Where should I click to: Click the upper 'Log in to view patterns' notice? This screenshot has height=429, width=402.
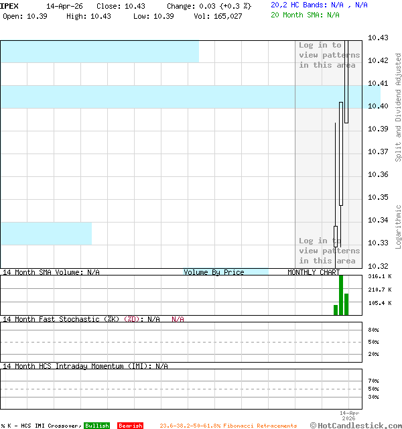329,55
